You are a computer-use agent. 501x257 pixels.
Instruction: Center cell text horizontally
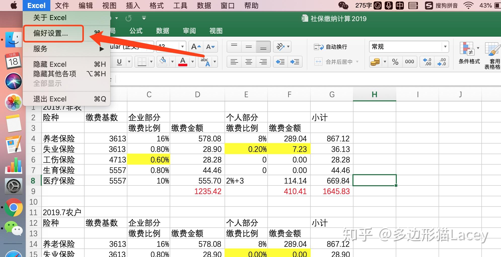click(249, 62)
